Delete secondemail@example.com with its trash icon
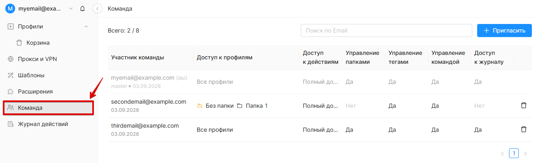 click(x=524, y=105)
